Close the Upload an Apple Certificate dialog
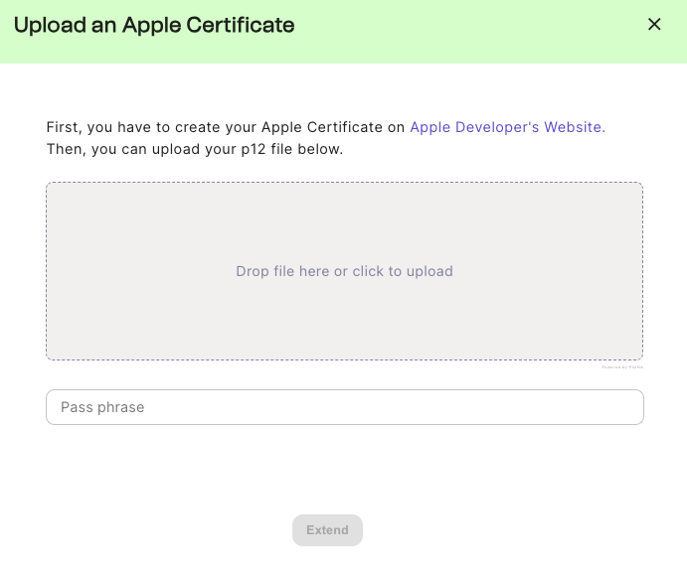The image size is (687, 571). click(654, 25)
